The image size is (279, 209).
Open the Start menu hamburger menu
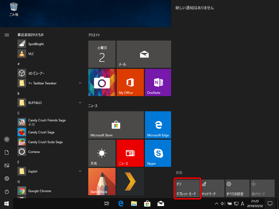point(7,35)
